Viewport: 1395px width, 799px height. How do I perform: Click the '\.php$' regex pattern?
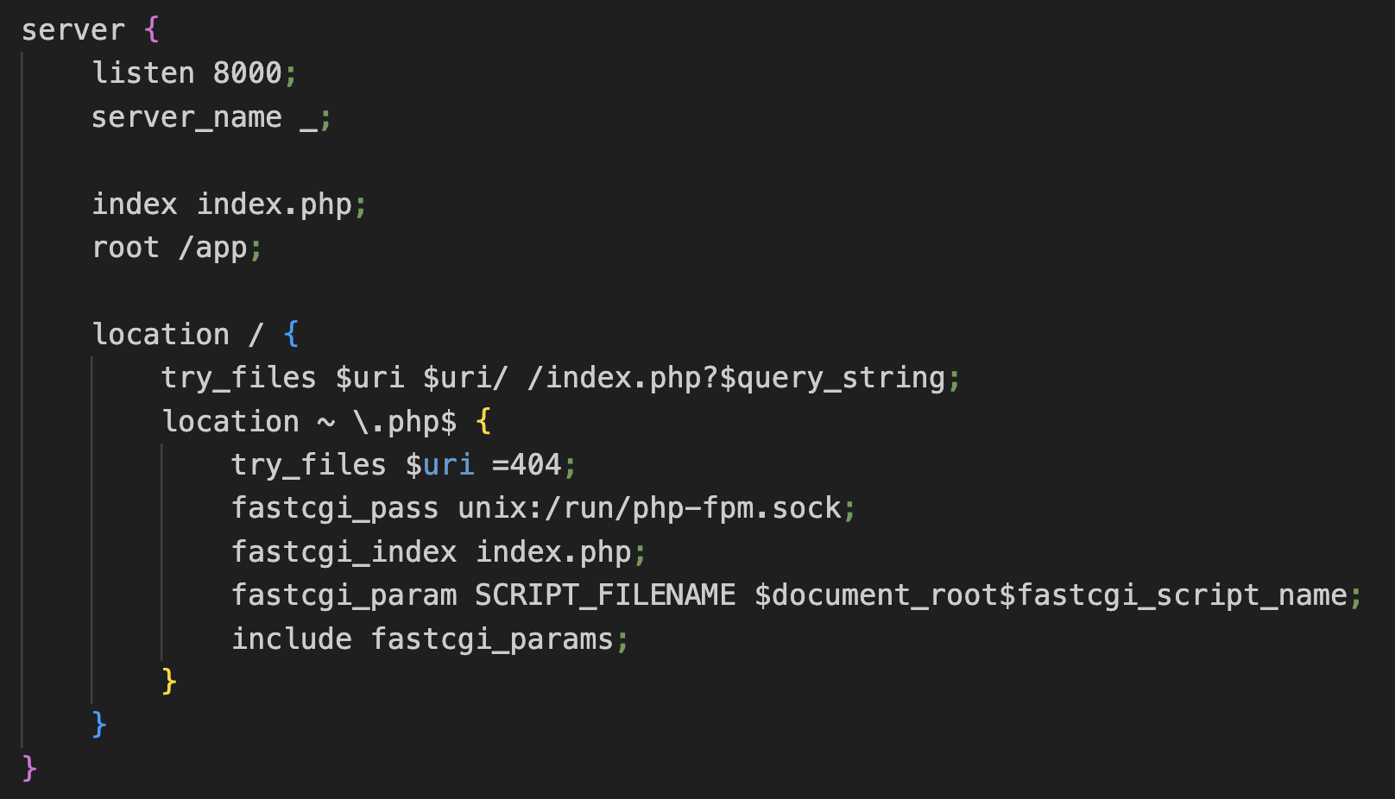coord(405,422)
